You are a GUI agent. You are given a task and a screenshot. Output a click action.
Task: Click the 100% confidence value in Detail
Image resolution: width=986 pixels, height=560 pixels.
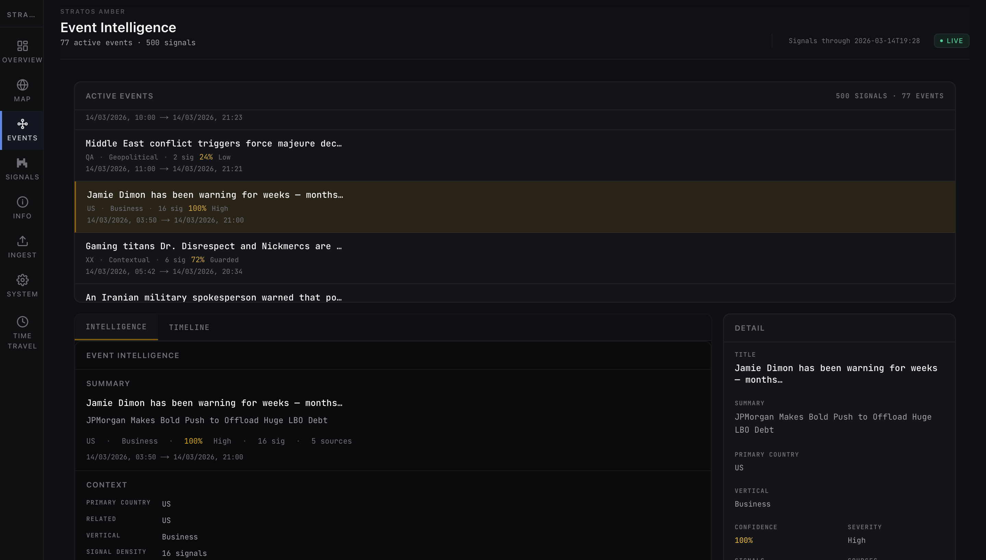click(743, 540)
